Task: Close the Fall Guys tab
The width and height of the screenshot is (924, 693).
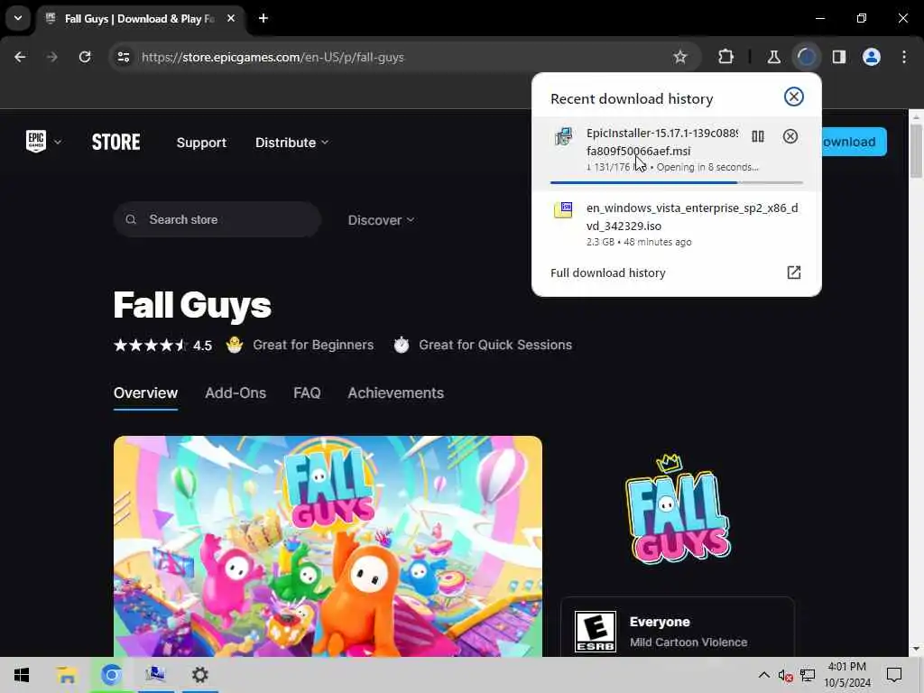Action: pos(231,18)
